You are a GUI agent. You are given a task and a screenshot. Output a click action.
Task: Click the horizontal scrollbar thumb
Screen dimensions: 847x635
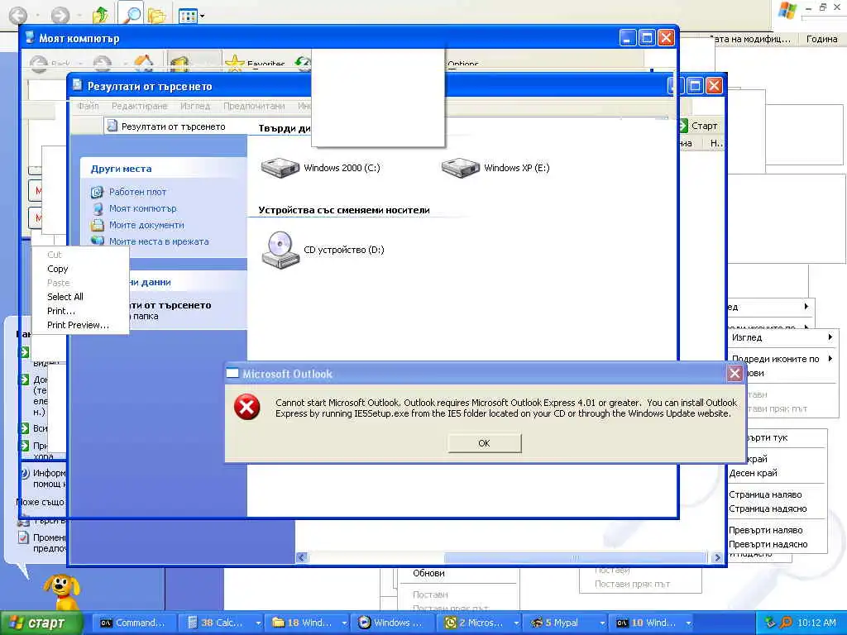575,557
